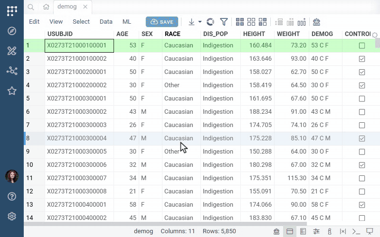The image size is (380, 237).
Task: Close the demog tab
Action: pyautogui.click(x=85, y=7)
